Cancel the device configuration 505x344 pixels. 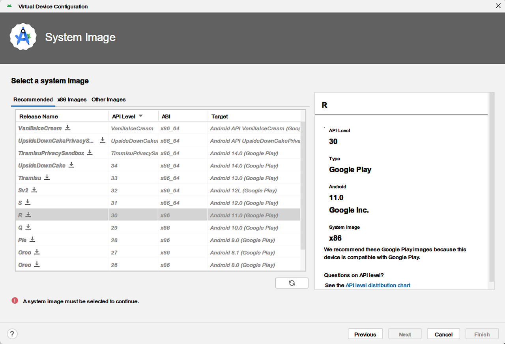pyautogui.click(x=443, y=334)
